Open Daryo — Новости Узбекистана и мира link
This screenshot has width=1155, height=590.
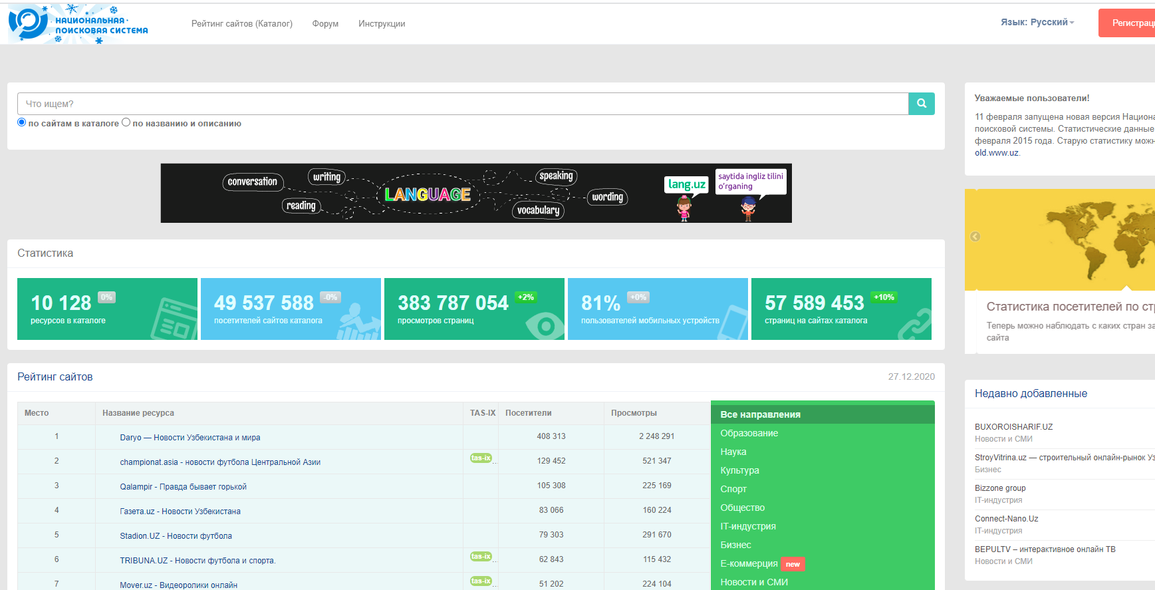tap(190, 438)
